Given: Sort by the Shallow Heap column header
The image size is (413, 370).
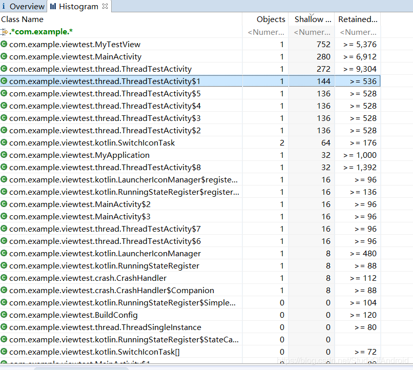Looking at the screenshot, I should (x=312, y=19).
